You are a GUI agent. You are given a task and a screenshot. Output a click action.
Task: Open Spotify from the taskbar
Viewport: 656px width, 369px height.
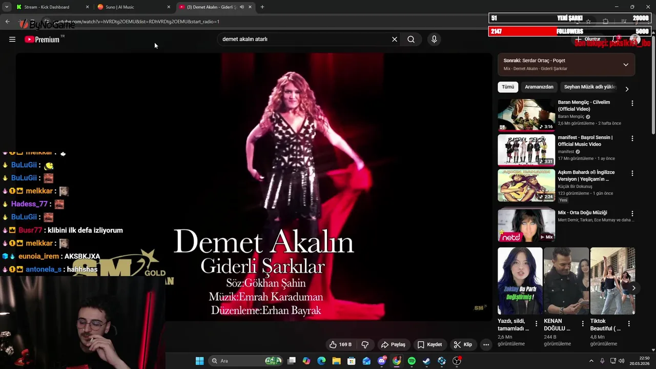tap(412, 361)
